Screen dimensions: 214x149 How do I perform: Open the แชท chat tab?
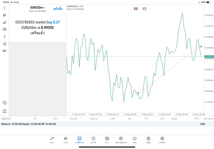point(134,140)
